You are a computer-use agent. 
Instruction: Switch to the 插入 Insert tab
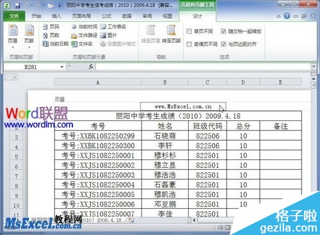click(56, 16)
